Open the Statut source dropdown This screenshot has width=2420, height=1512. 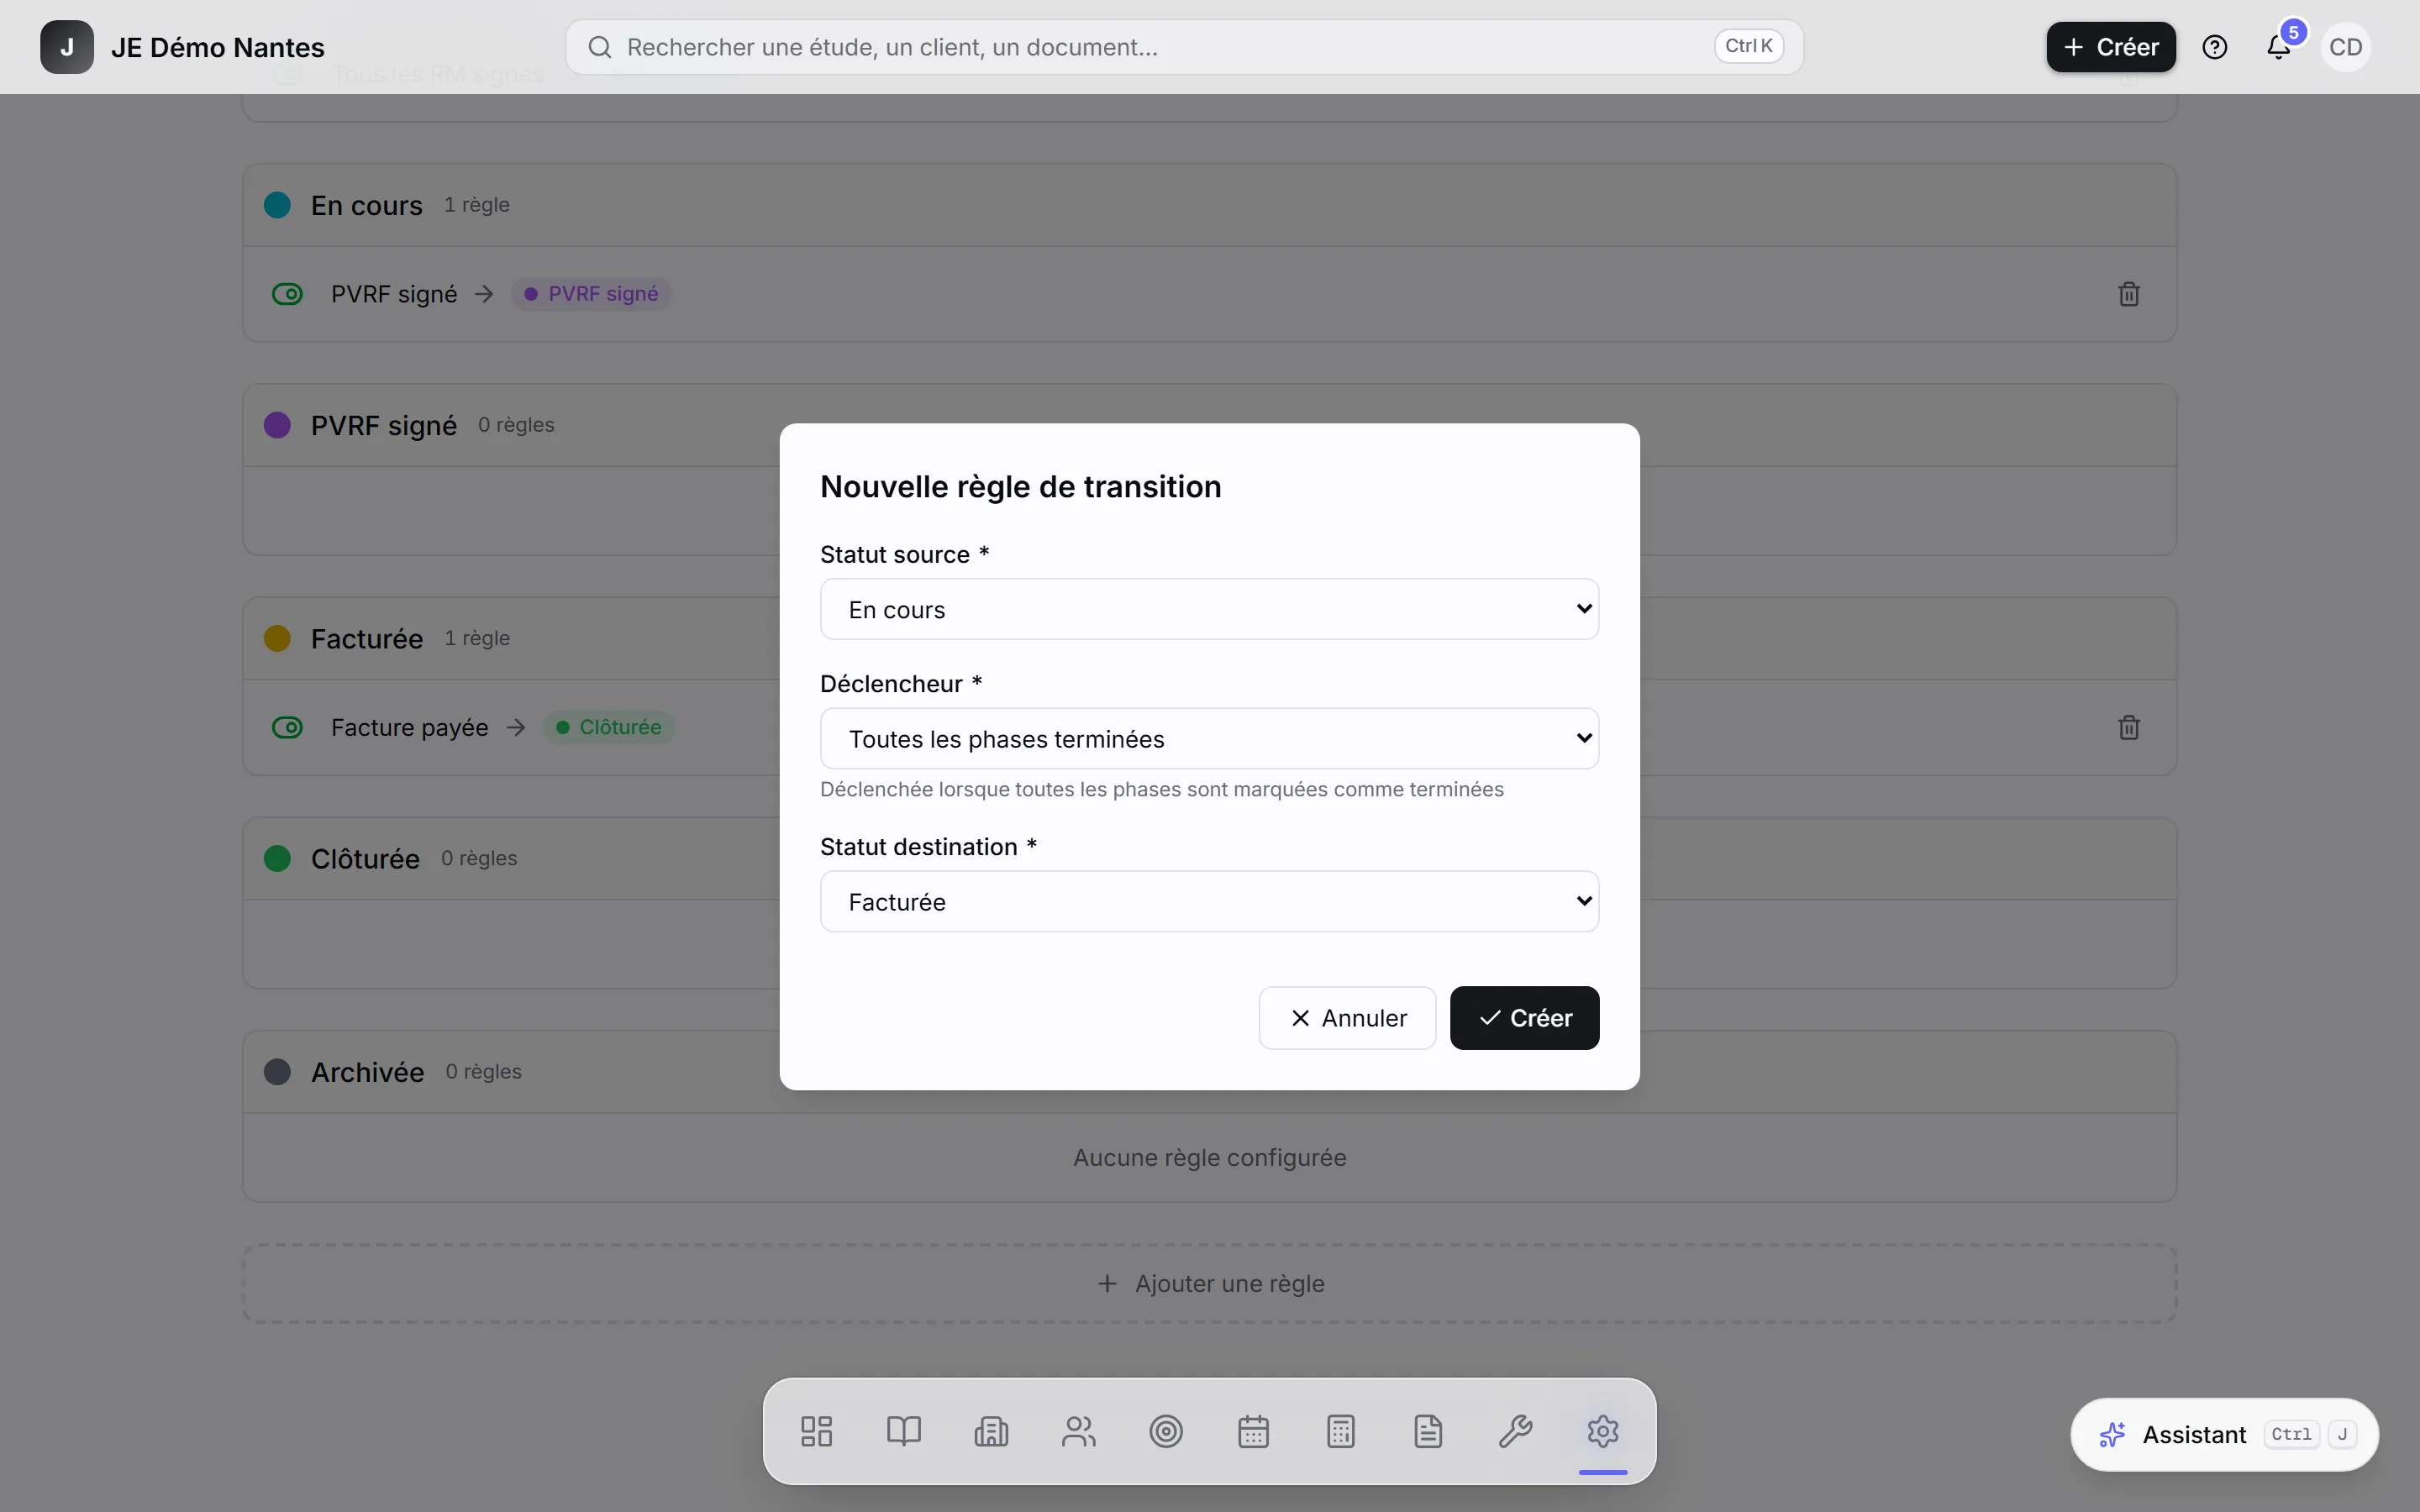[1209, 609]
